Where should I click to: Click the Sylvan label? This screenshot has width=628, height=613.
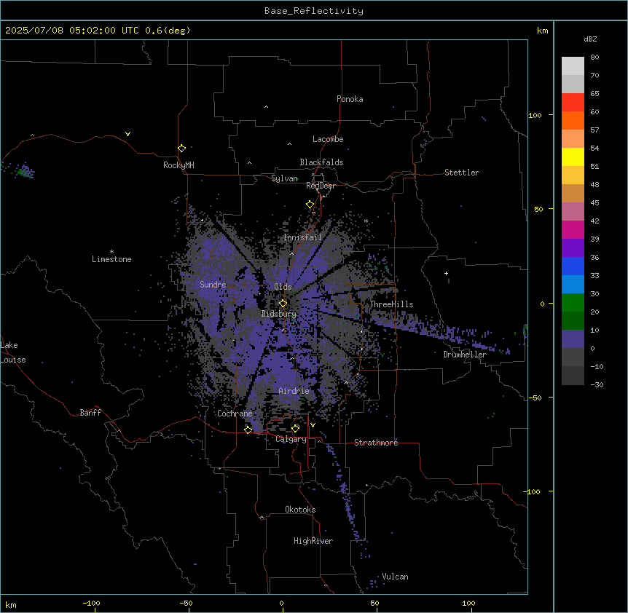(x=284, y=178)
